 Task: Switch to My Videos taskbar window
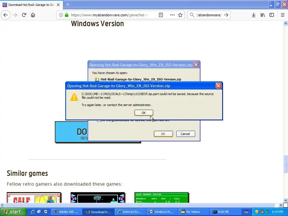click(194, 212)
